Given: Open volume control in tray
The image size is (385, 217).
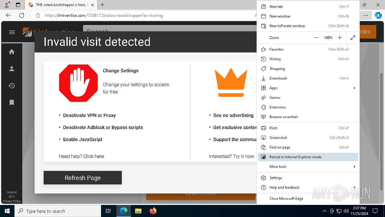Looking at the screenshot, I should tap(346, 211).
